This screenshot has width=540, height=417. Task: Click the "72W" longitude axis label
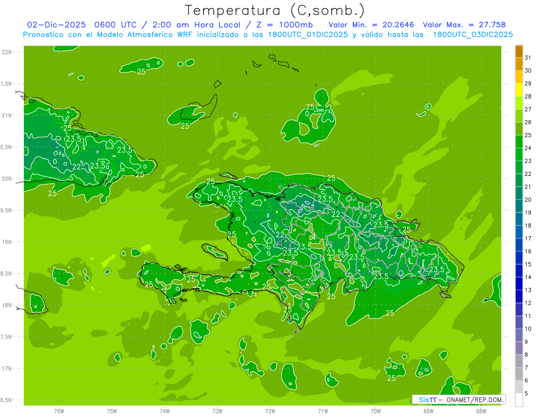[270, 411]
